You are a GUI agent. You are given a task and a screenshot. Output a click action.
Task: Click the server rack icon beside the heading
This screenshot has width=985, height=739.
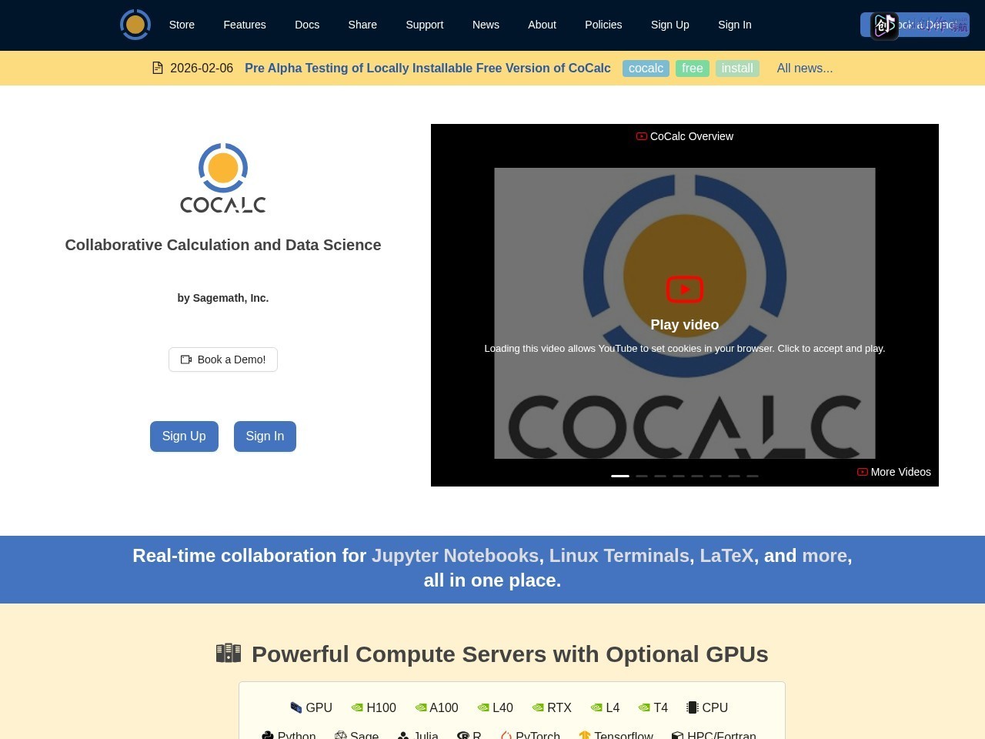click(229, 653)
